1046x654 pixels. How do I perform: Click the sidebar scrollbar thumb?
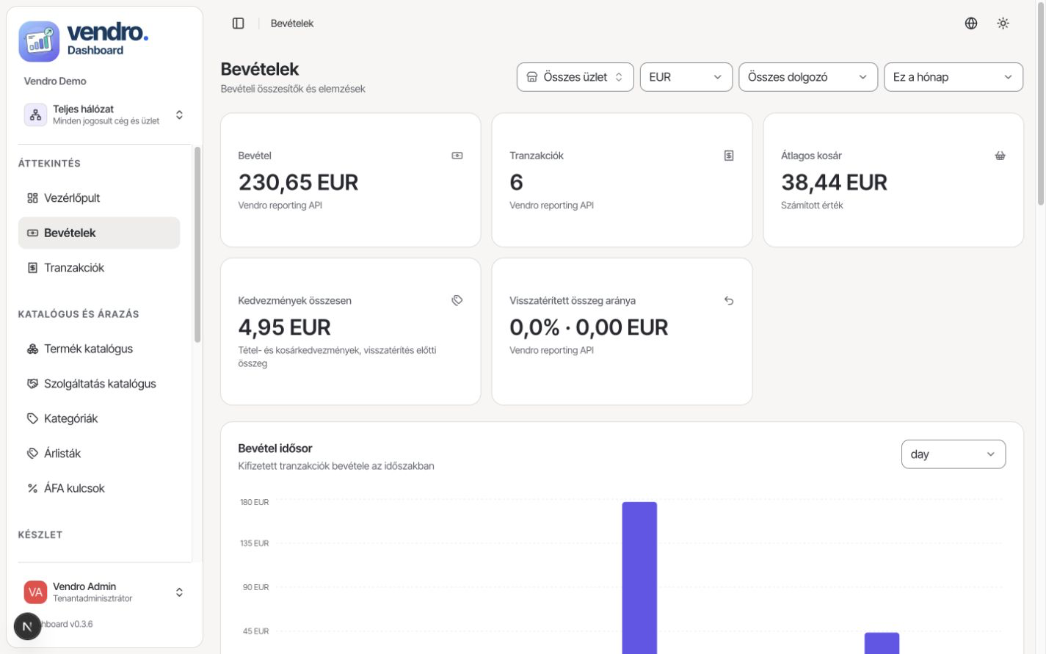(x=197, y=244)
